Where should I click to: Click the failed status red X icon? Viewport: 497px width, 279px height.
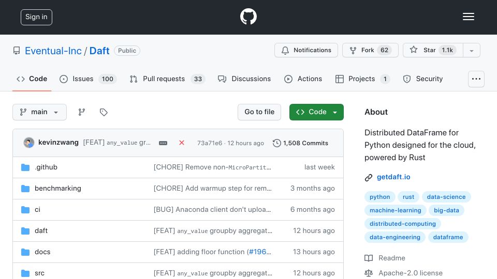point(182,143)
